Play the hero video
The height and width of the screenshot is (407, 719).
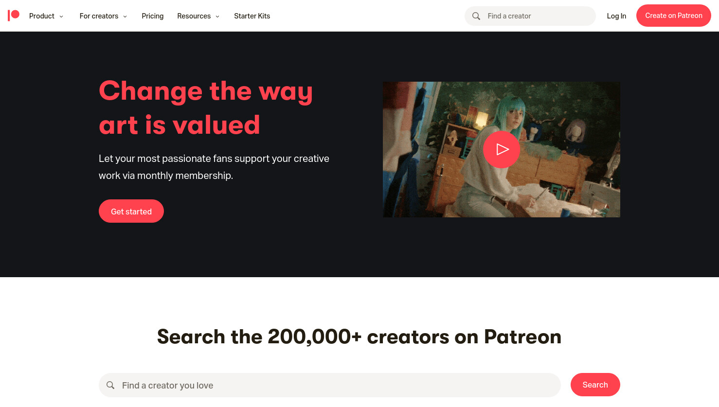(502, 149)
